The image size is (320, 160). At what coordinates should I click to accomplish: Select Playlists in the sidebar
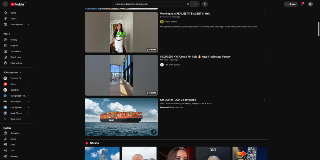pyautogui.click(x=14, y=46)
